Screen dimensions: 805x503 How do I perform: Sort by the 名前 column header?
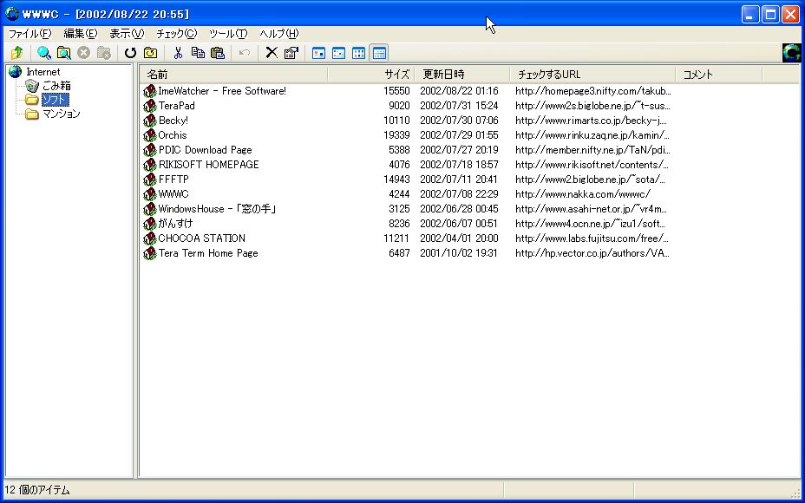[x=233, y=75]
